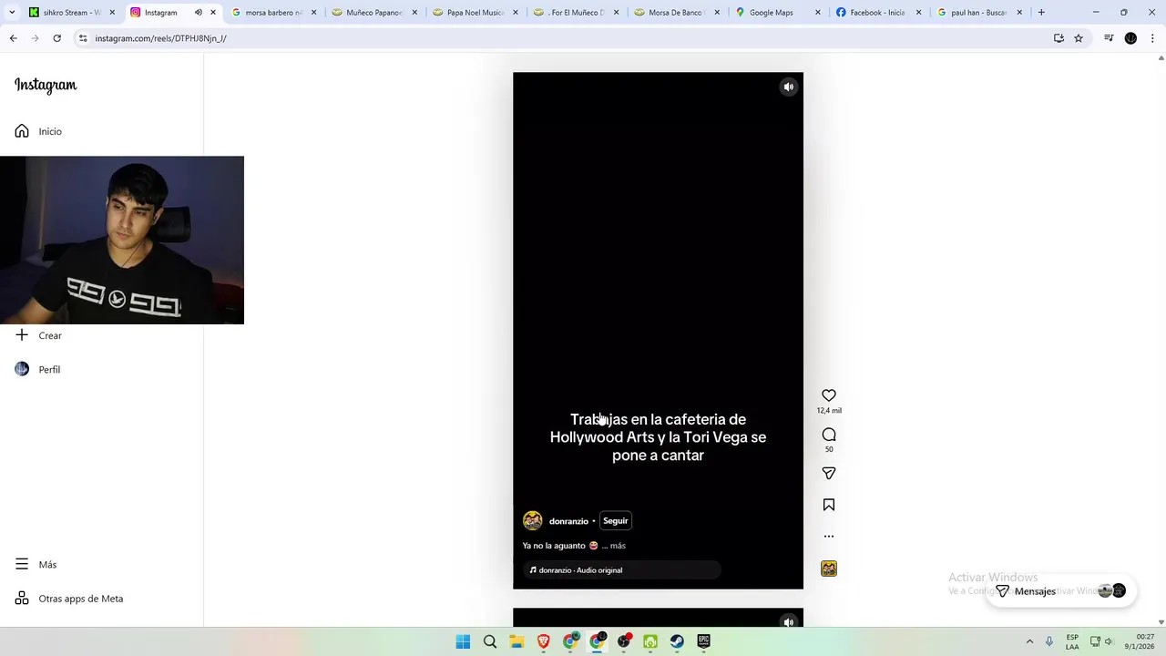This screenshot has height=656, width=1166.
Task: Open Otras apps de Meta
Action: coord(69,599)
